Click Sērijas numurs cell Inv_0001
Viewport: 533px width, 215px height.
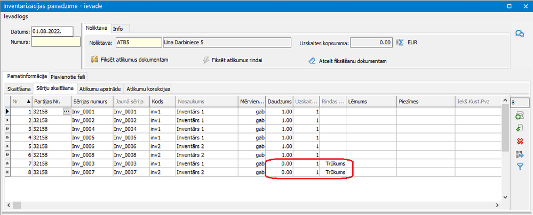coord(92,111)
